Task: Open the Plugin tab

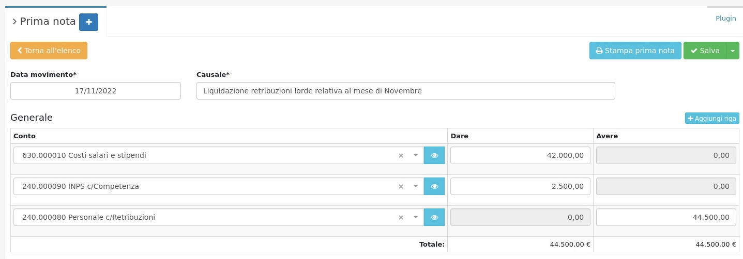Action: (x=725, y=18)
